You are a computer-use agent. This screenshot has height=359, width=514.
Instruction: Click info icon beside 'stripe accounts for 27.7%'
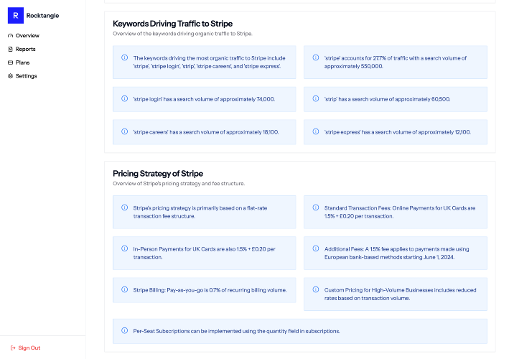point(316,57)
